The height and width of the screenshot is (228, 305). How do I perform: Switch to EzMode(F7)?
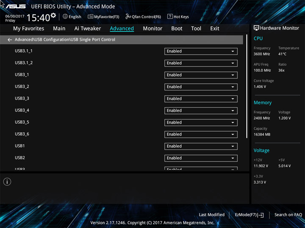point(249,215)
